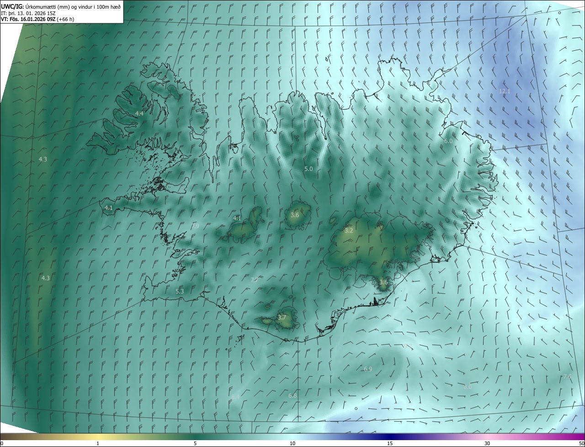The width and height of the screenshot is (585, 447).
Task: Click the 0 tick on the colorbar
Action: [2, 443]
